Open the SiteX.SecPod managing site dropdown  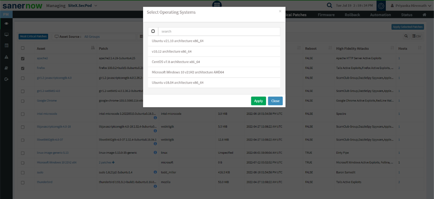[83, 6]
